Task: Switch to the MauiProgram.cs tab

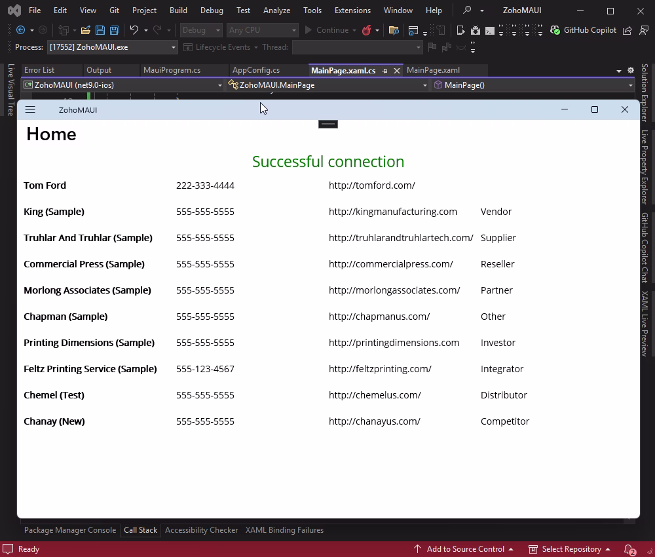Action: [172, 70]
